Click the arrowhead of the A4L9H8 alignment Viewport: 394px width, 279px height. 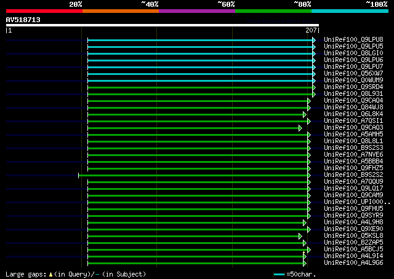305,223
